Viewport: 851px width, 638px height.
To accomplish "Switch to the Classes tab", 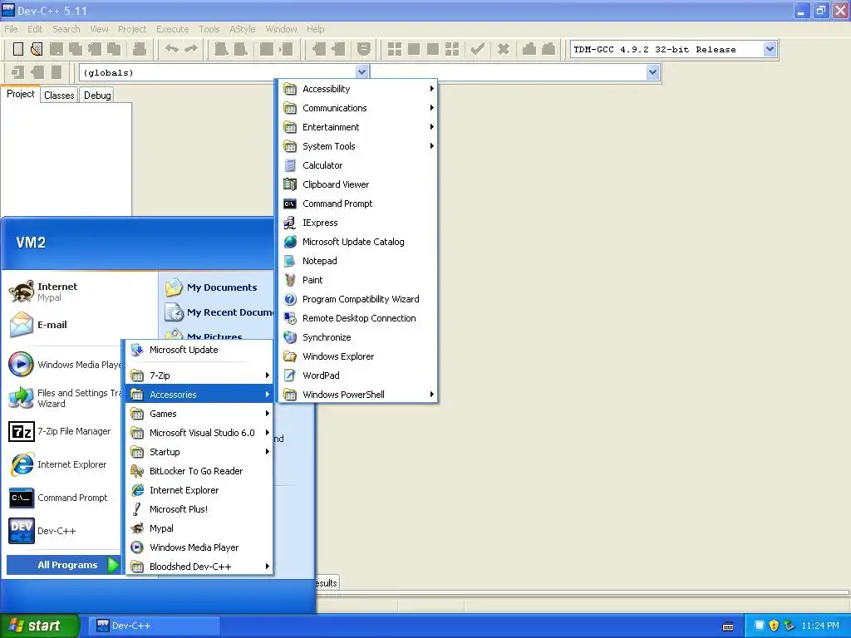I will (x=59, y=96).
